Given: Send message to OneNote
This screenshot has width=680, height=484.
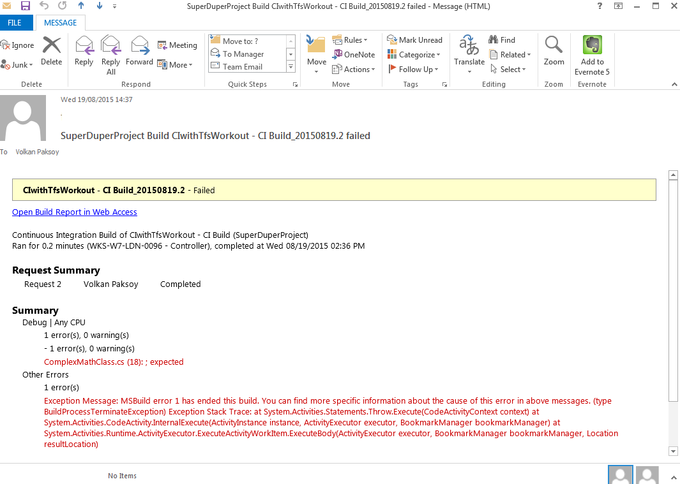Looking at the screenshot, I should click(354, 55).
